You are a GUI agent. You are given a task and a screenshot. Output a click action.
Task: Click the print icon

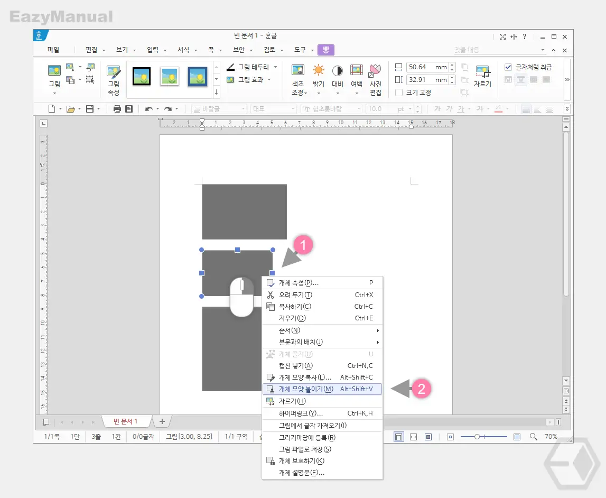click(117, 109)
